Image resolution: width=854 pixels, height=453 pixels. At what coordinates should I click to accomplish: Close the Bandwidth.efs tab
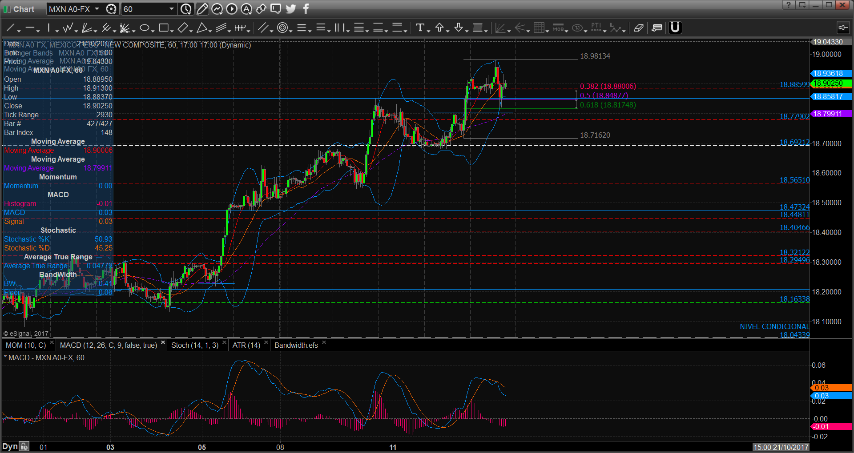324,343
